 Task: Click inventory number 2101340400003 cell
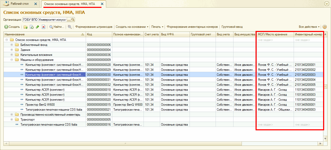(309, 110)
